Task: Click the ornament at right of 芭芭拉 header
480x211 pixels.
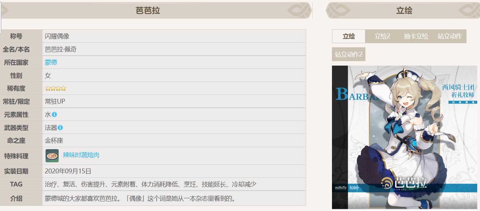Action: pyautogui.click(x=298, y=10)
